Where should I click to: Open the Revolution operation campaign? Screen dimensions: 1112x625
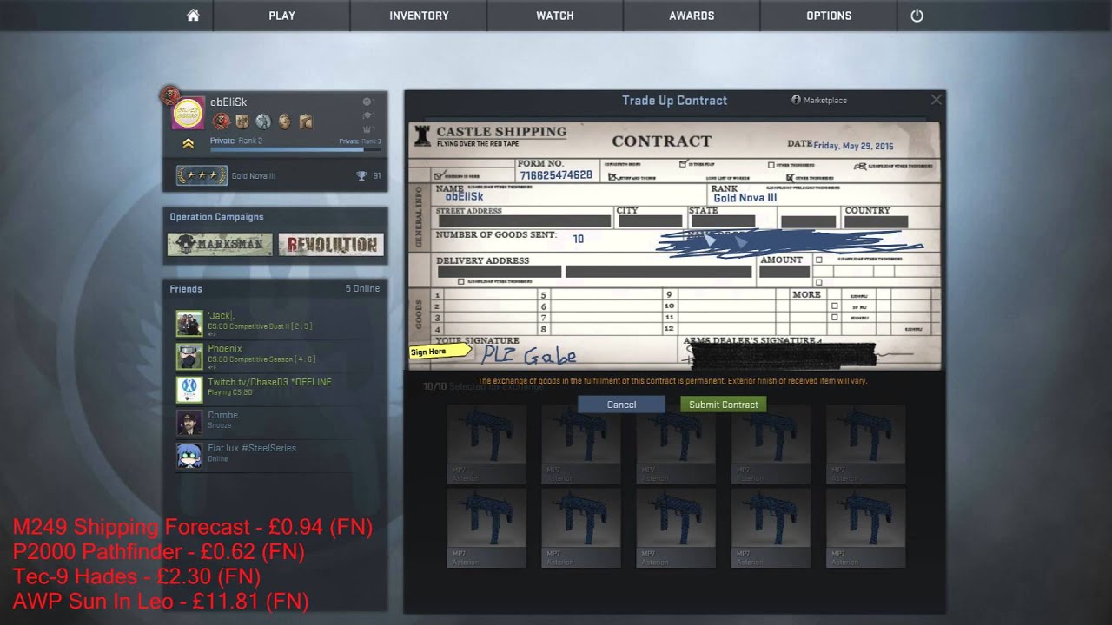331,244
